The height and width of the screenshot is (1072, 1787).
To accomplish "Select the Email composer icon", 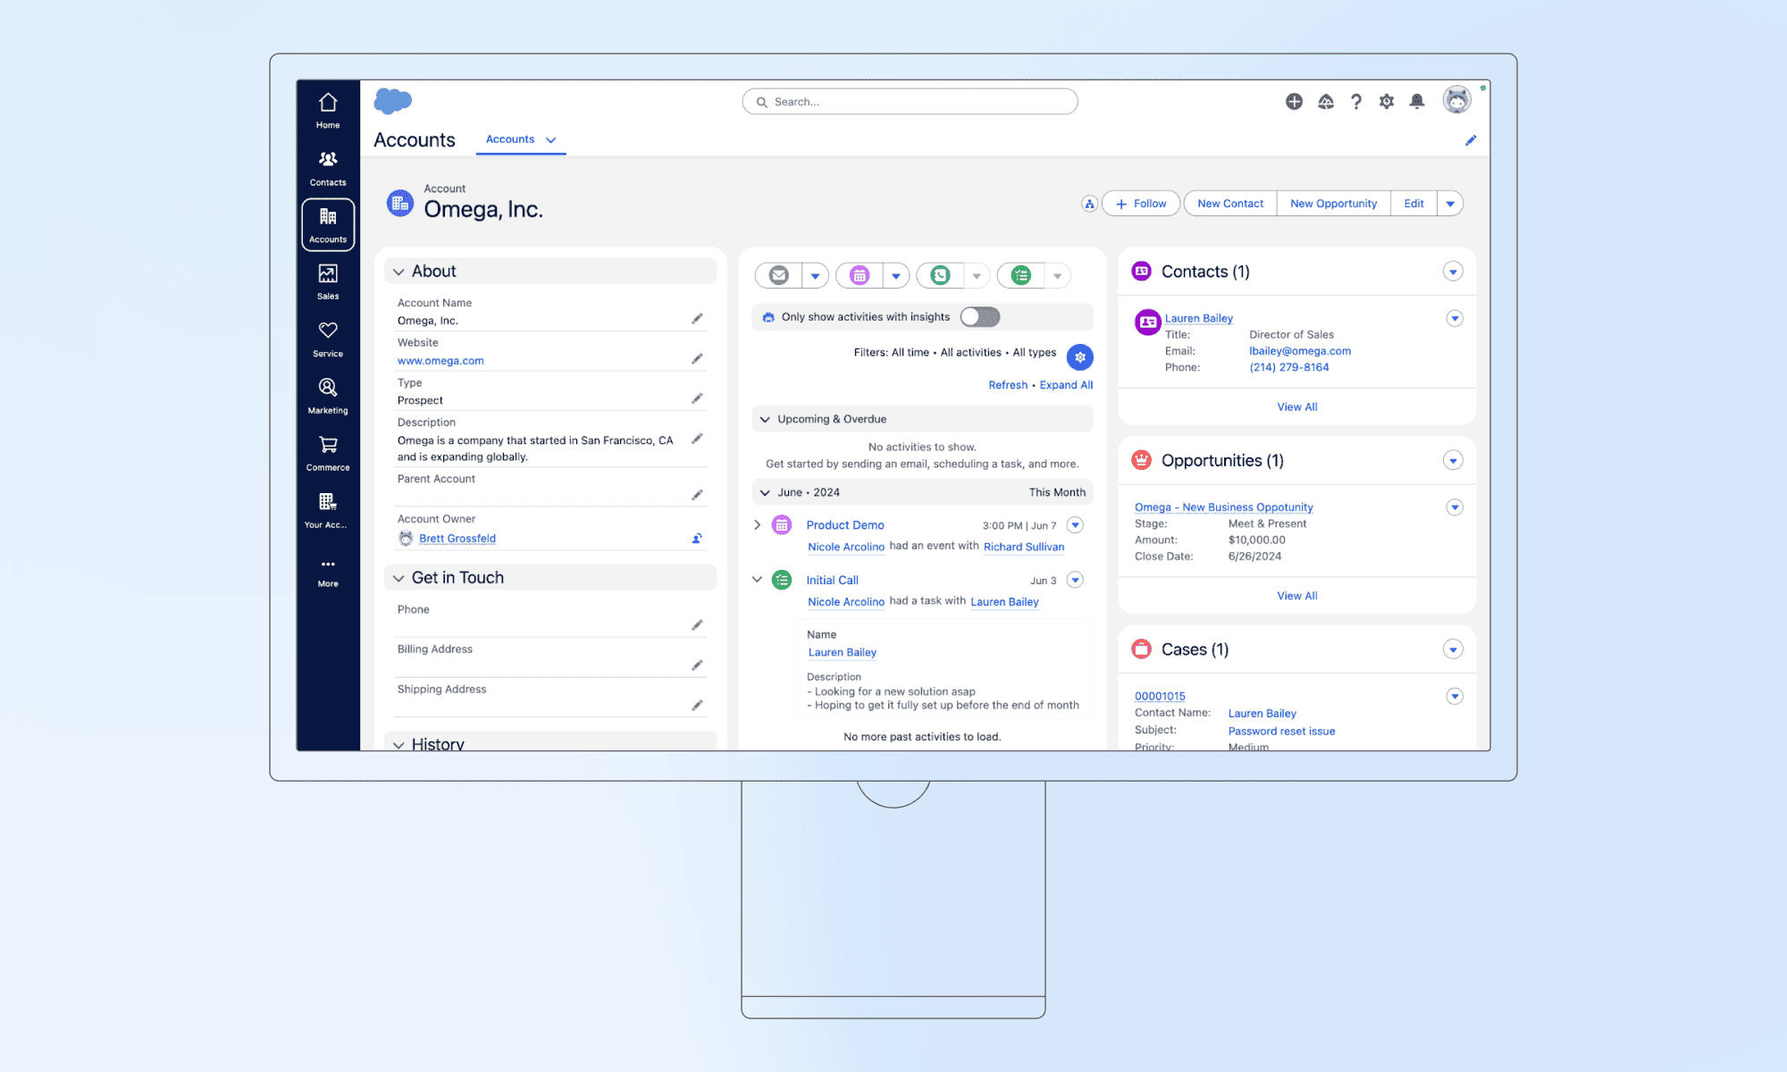I will tap(778, 275).
